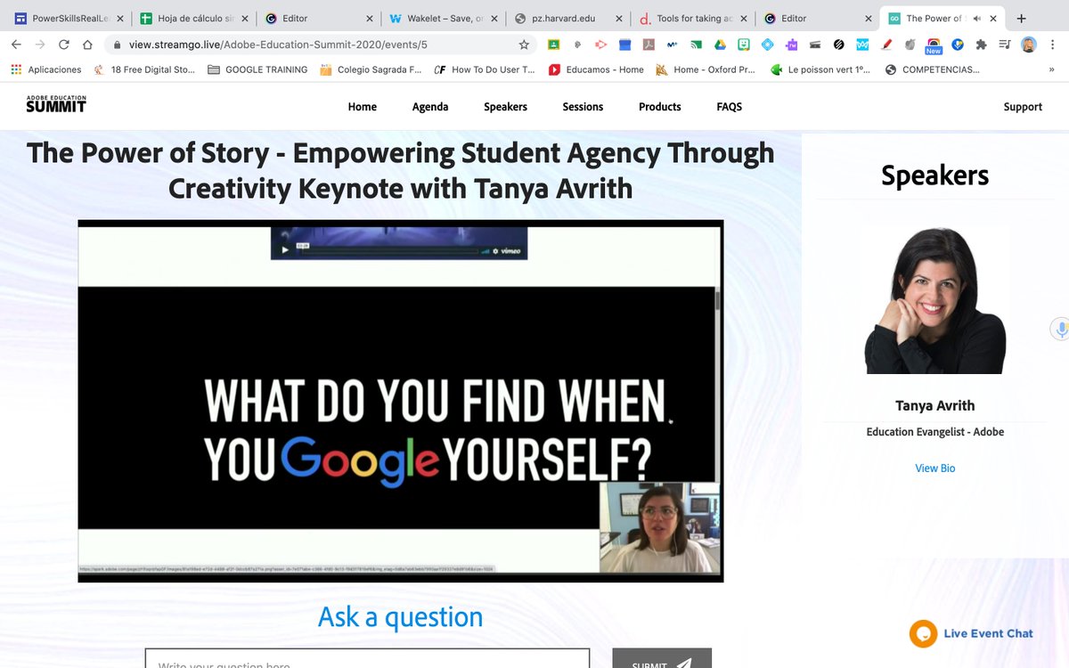Open the 18 Free Digital Sto... bookmark
Viewport: 1069px width, 668px height.
[x=143, y=69]
